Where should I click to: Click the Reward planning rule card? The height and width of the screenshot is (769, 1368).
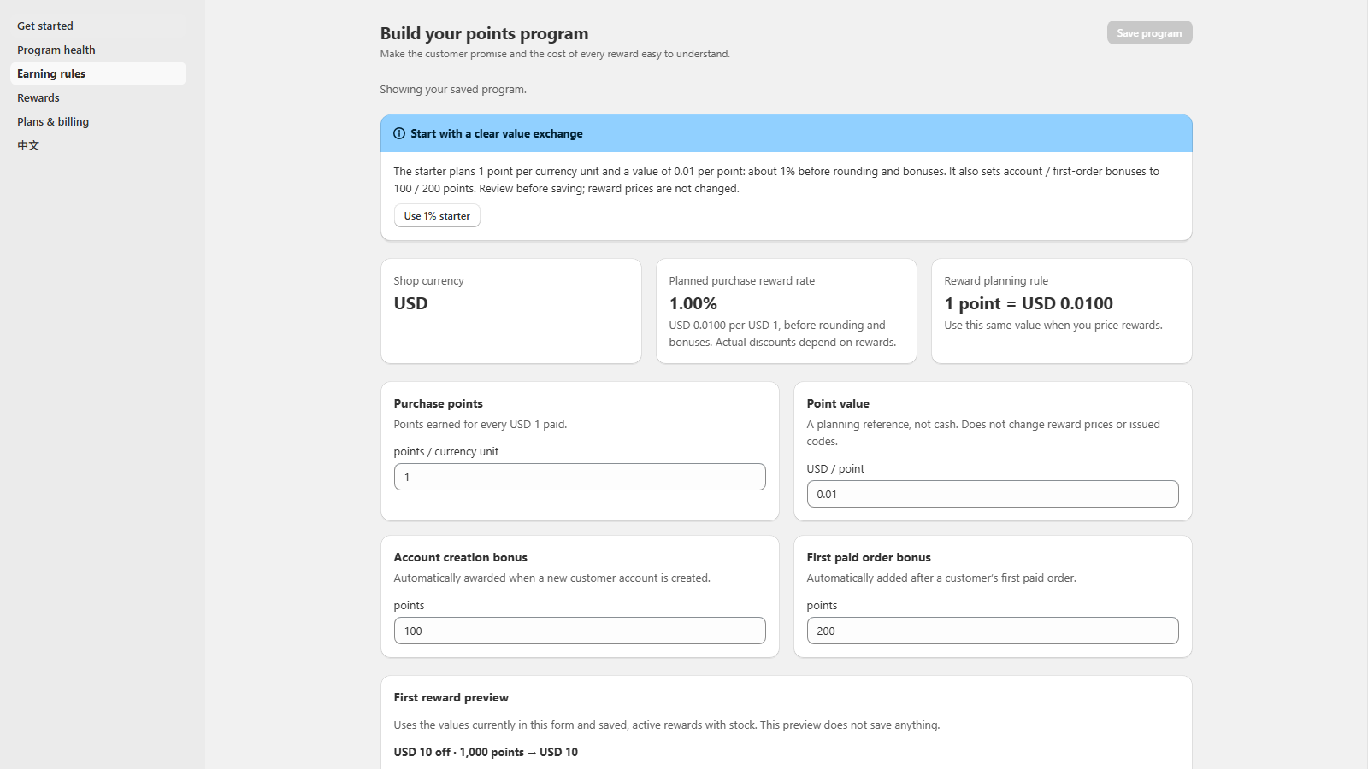point(1062,311)
